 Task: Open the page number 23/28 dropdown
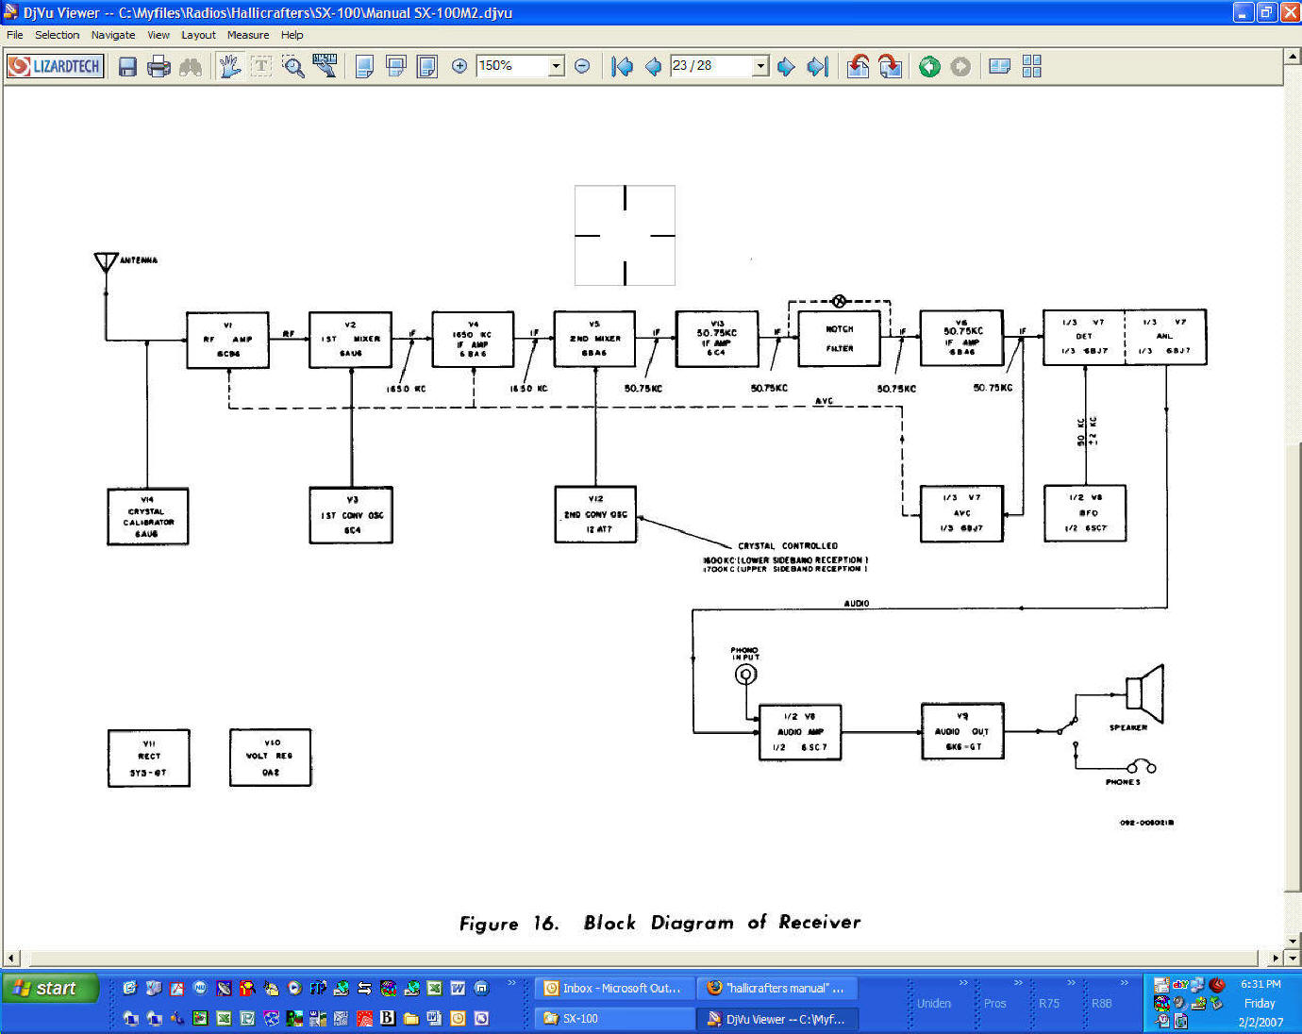click(760, 66)
